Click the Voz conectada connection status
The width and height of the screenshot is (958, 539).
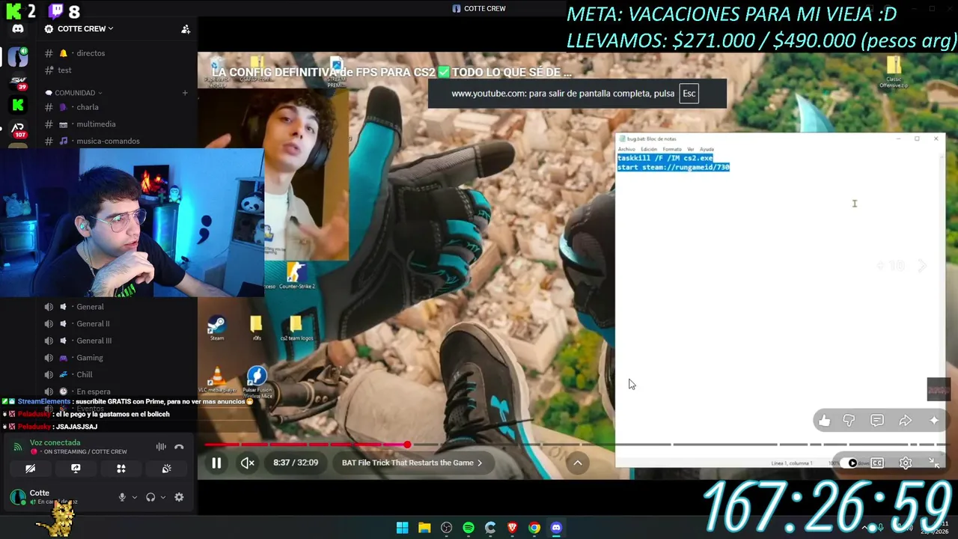[x=55, y=442]
